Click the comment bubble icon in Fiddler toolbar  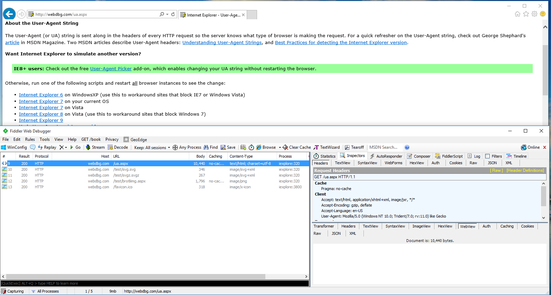coord(33,147)
